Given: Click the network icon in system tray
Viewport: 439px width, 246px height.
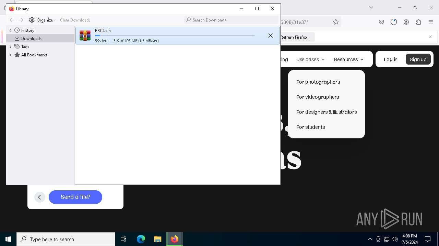Looking at the screenshot, I should coord(387,239).
